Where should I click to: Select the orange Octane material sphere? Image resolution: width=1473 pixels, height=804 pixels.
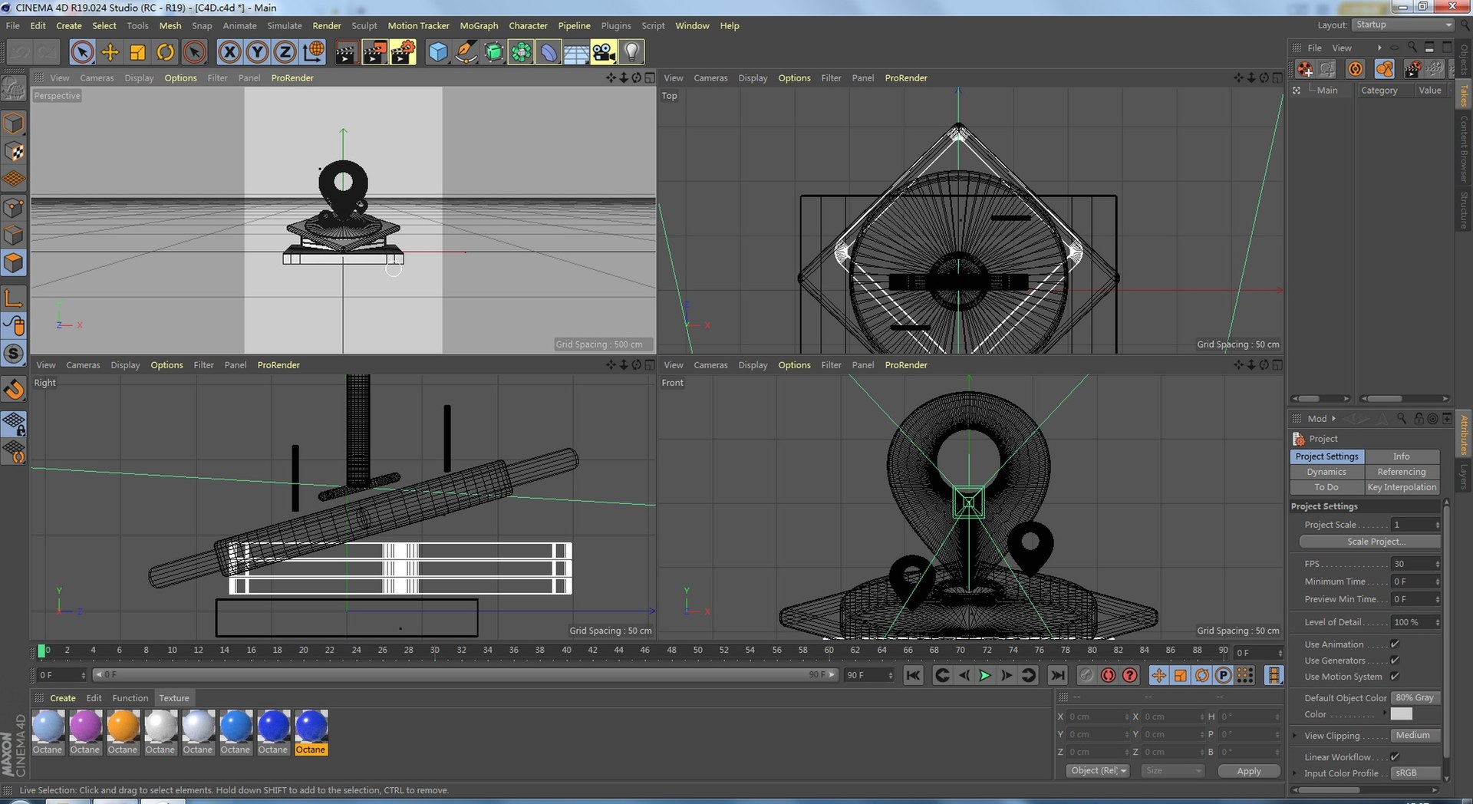(123, 727)
